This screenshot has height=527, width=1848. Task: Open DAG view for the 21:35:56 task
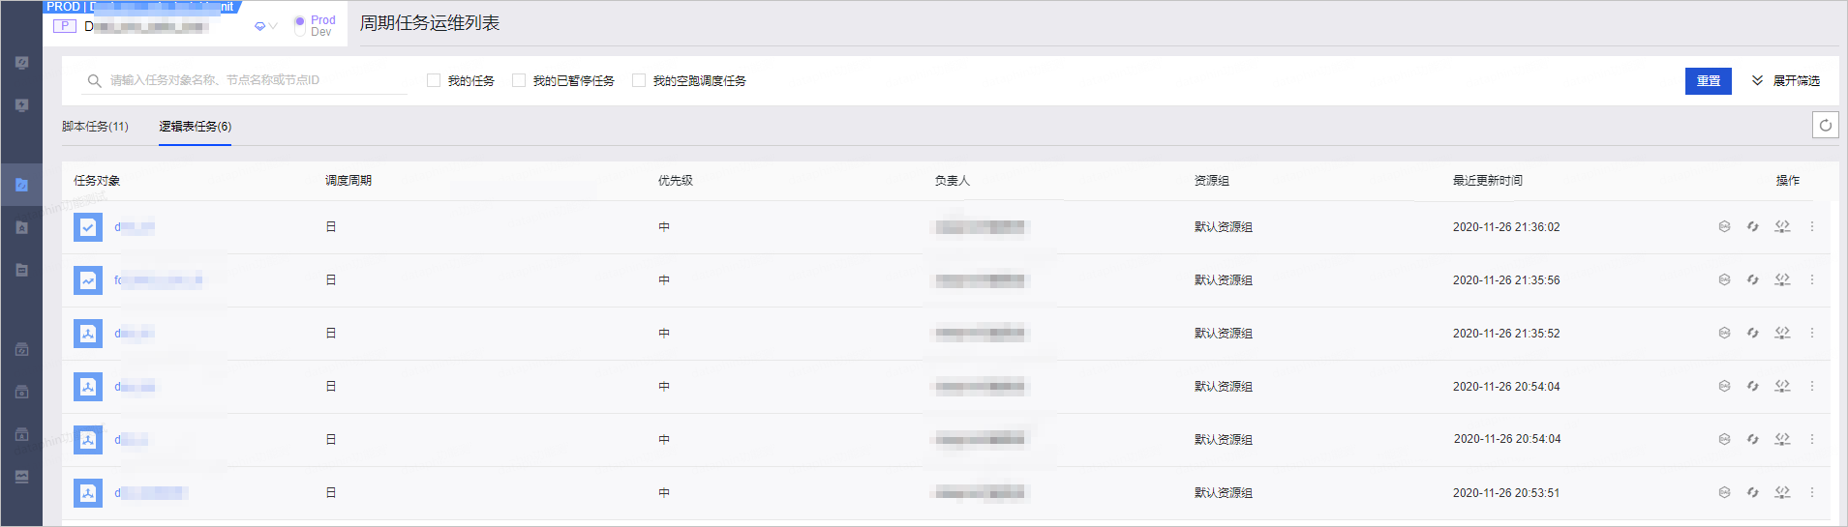1724,279
